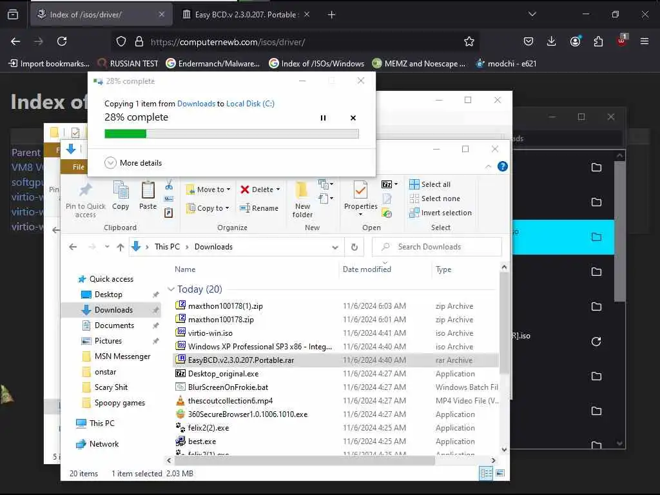Click Pin to Quick access
Image resolution: width=660 pixels, height=495 pixels.
86,200
